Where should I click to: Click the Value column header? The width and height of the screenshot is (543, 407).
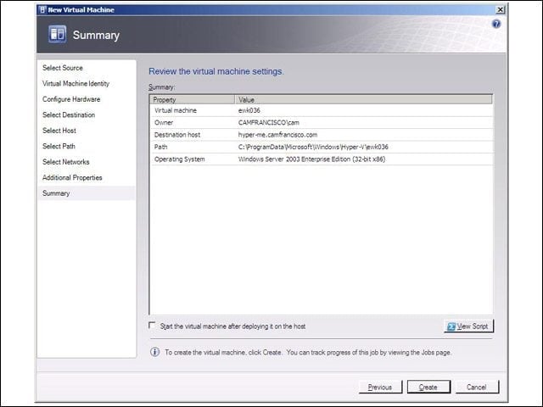click(x=364, y=100)
